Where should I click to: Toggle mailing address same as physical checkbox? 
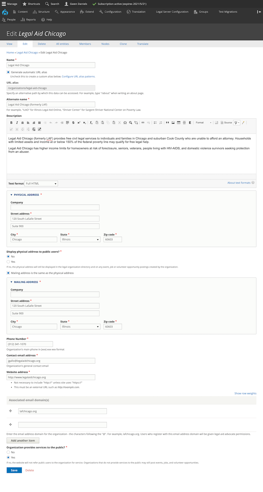pyautogui.click(x=8, y=273)
